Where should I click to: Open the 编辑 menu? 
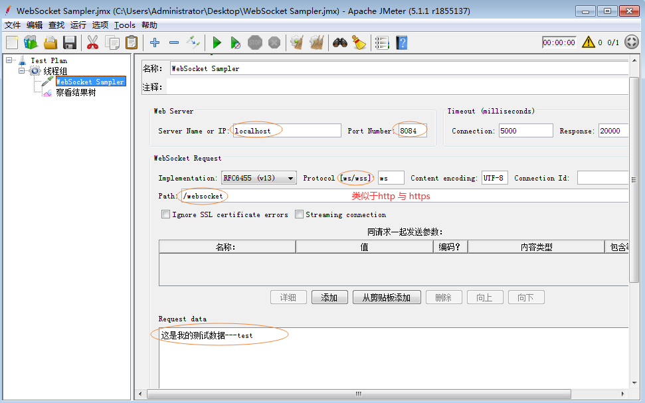35,25
